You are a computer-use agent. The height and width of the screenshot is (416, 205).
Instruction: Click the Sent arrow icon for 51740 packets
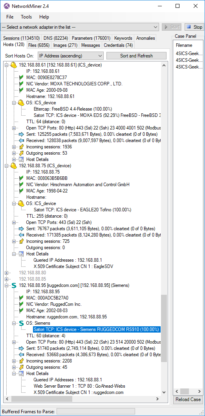pyautogui.click(x=22, y=348)
